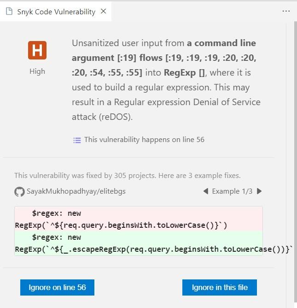
Task: Click the 'a command line argument [:19]' source
Action: pyautogui.click(x=164, y=50)
